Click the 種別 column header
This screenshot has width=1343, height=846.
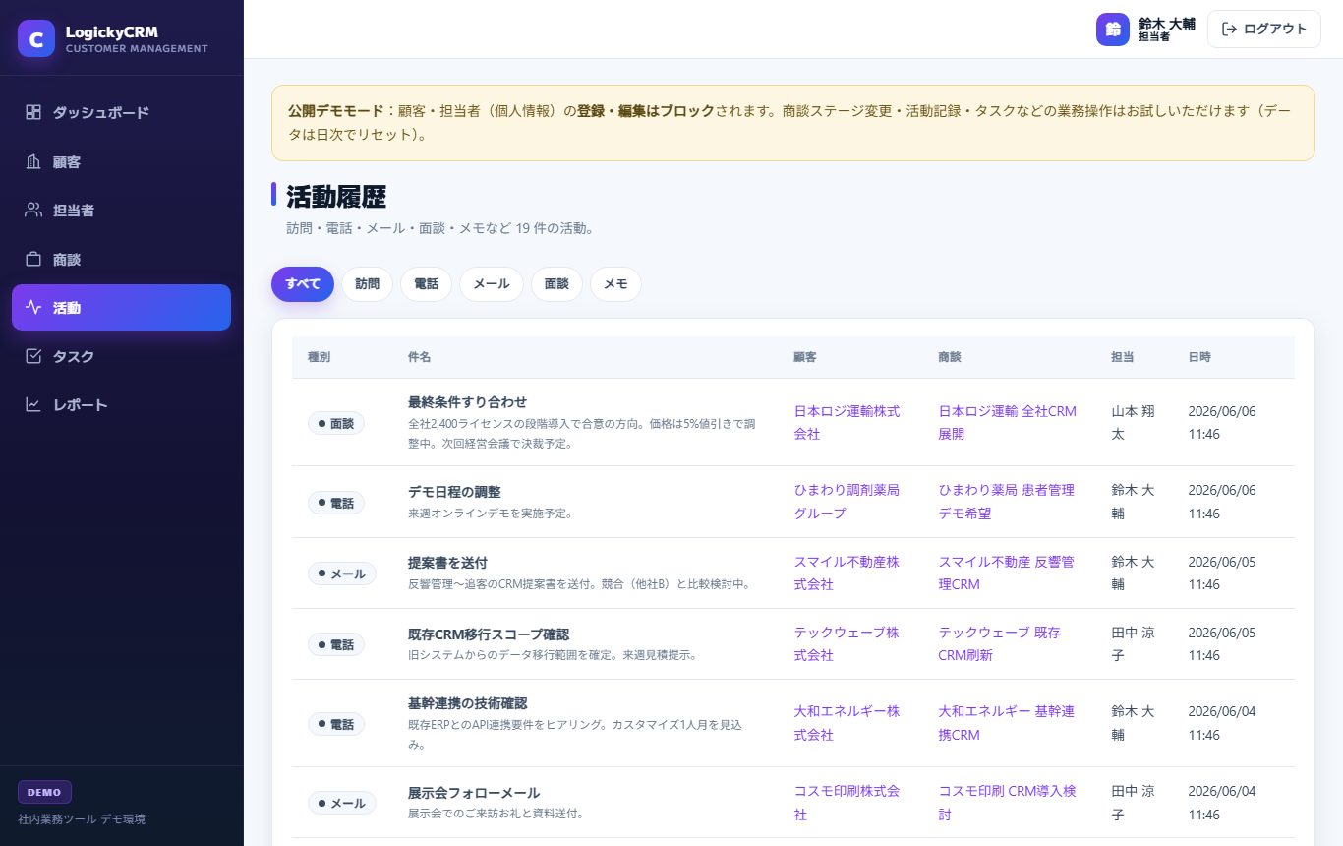(x=319, y=357)
